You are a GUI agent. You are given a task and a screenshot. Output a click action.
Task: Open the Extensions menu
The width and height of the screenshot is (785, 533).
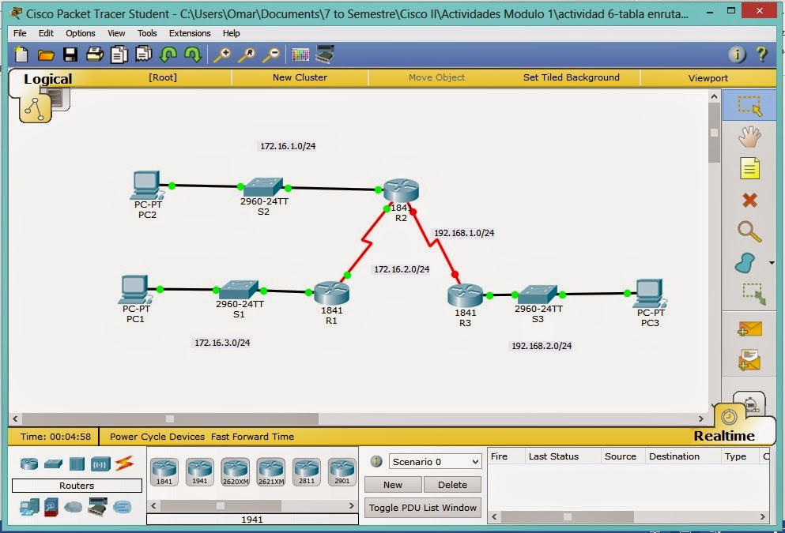(190, 33)
